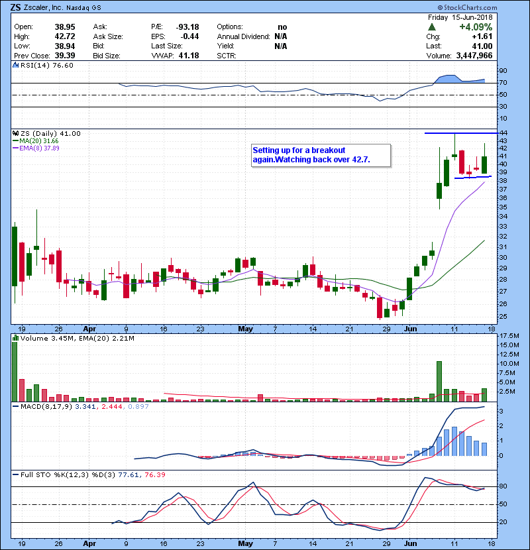Click the ZS (Daily) 41.00 chart title
The image size is (530, 550).
[x=50, y=134]
